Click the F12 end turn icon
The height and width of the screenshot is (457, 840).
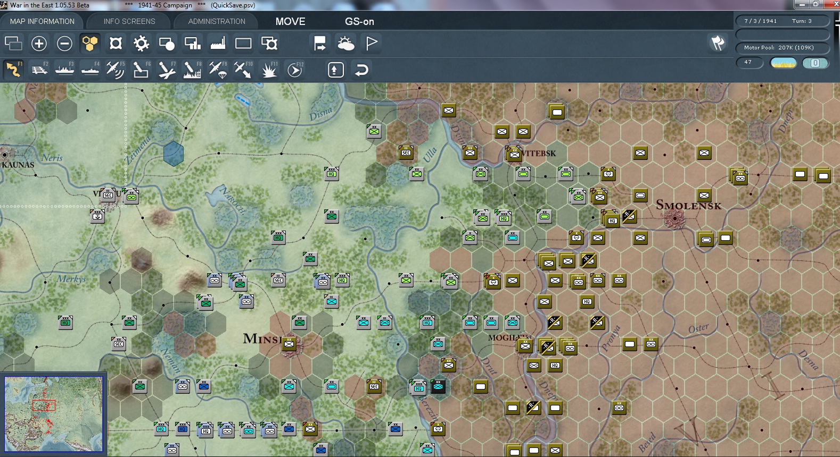tap(295, 70)
